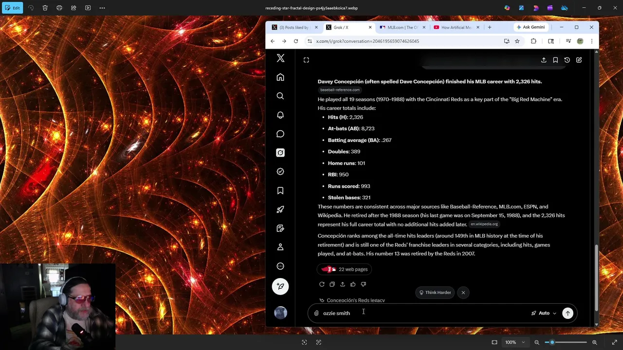Regenerate the Grok response
623x350 pixels.
pyautogui.click(x=322, y=284)
